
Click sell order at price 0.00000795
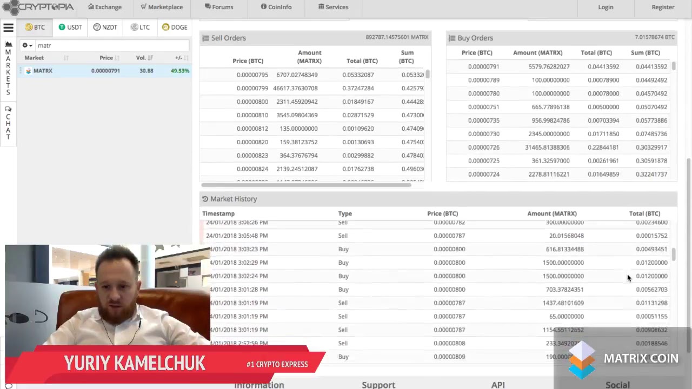pyautogui.click(x=312, y=75)
